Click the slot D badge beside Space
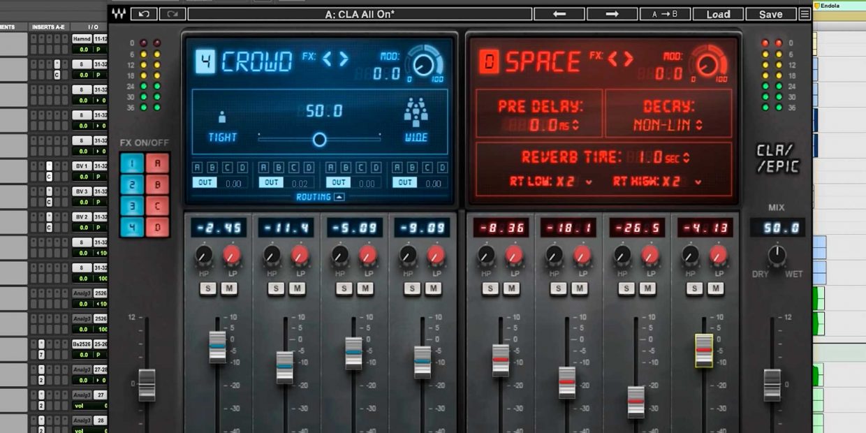 pyautogui.click(x=489, y=61)
